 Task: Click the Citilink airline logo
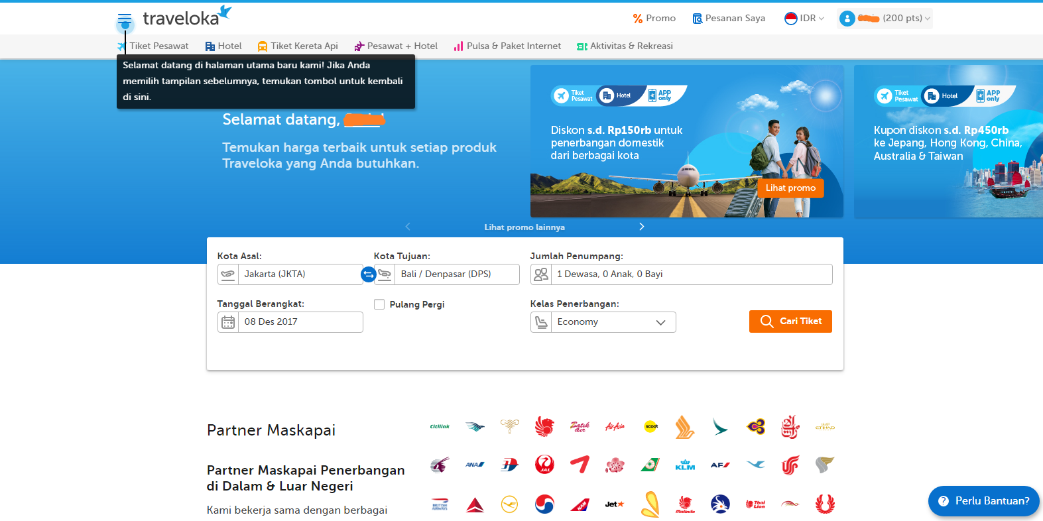440,427
